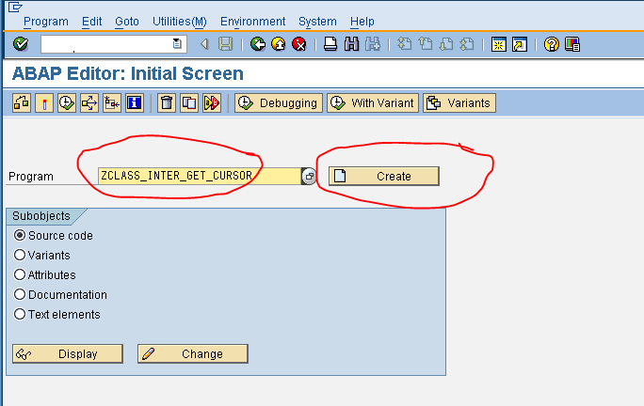Click the Create button

384,176
